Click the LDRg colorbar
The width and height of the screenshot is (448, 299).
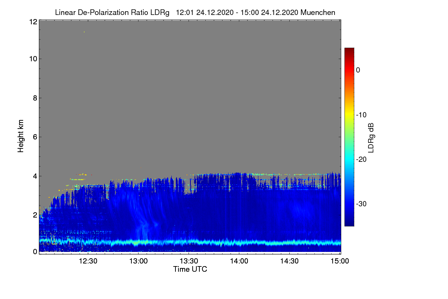pyautogui.click(x=349, y=137)
